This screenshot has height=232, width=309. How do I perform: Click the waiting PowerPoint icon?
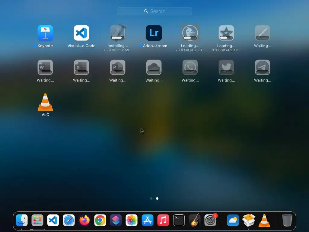tap(118, 67)
